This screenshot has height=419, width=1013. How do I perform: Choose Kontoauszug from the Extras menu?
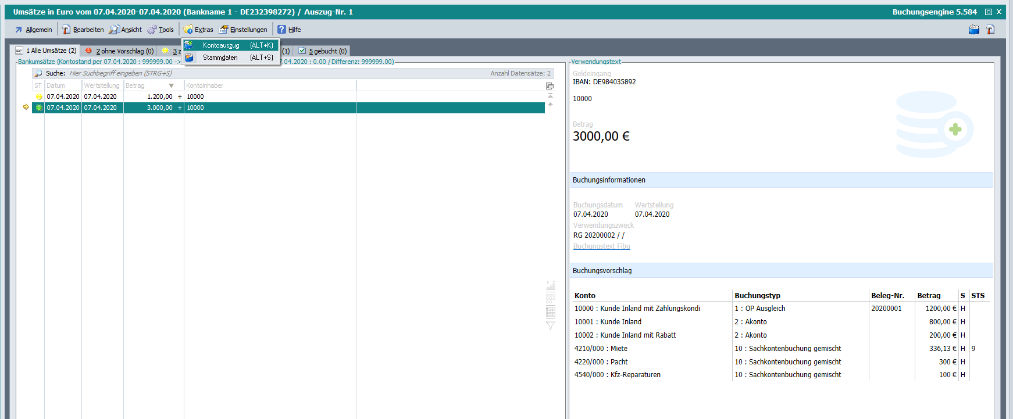click(221, 45)
